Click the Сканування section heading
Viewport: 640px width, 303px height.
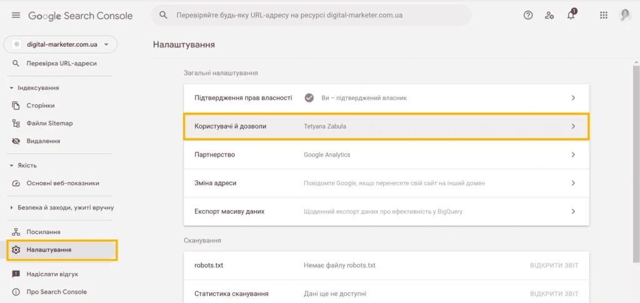click(202, 241)
